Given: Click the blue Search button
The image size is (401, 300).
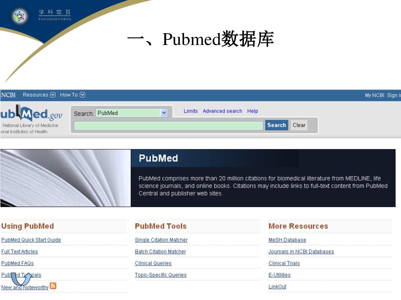Looking at the screenshot, I should click(x=276, y=125).
